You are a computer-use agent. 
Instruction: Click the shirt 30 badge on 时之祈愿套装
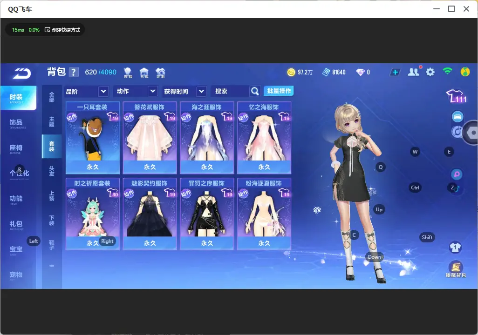click(112, 193)
